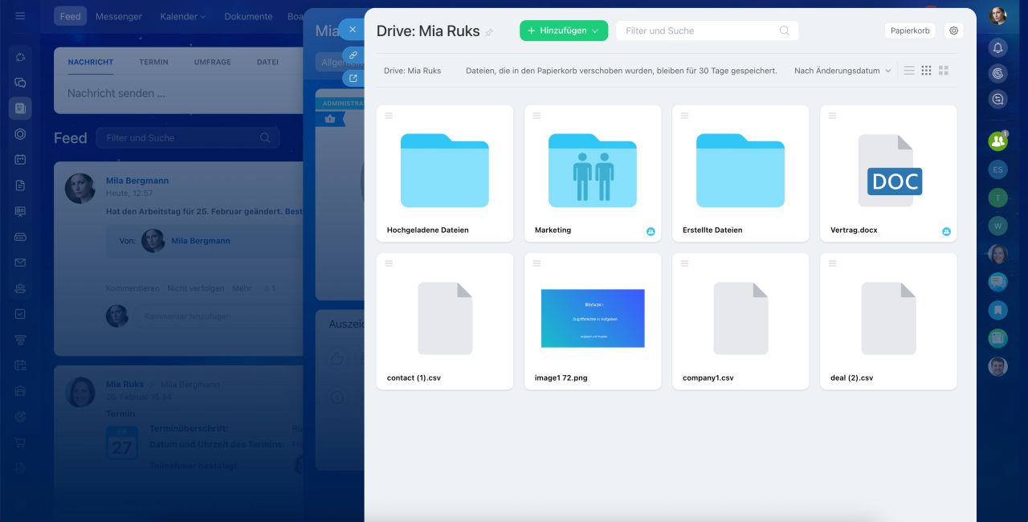Open the notifications bell
This screenshot has width=1028, height=522.
pyautogui.click(x=997, y=47)
